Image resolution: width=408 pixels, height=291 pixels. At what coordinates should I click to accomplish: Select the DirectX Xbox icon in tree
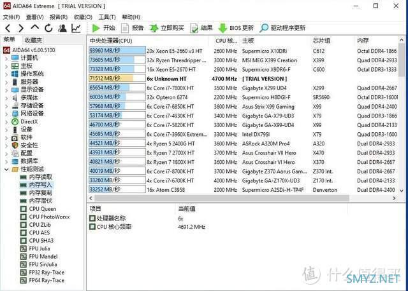[x=15, y=121]
